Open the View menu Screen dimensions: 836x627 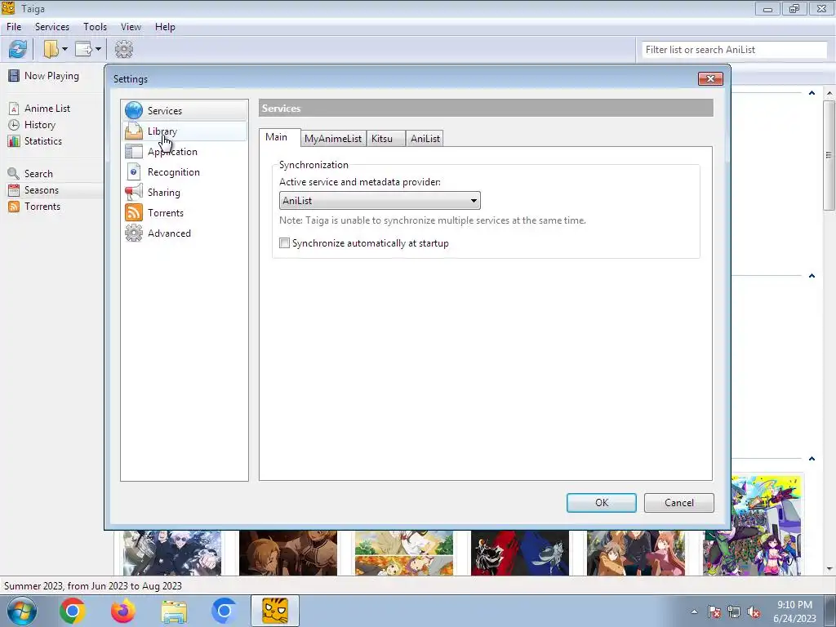(131, 27)
